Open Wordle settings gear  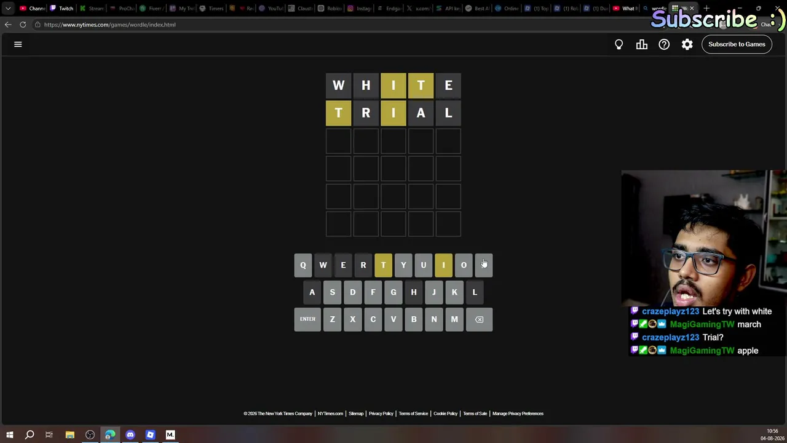(687, 44)
